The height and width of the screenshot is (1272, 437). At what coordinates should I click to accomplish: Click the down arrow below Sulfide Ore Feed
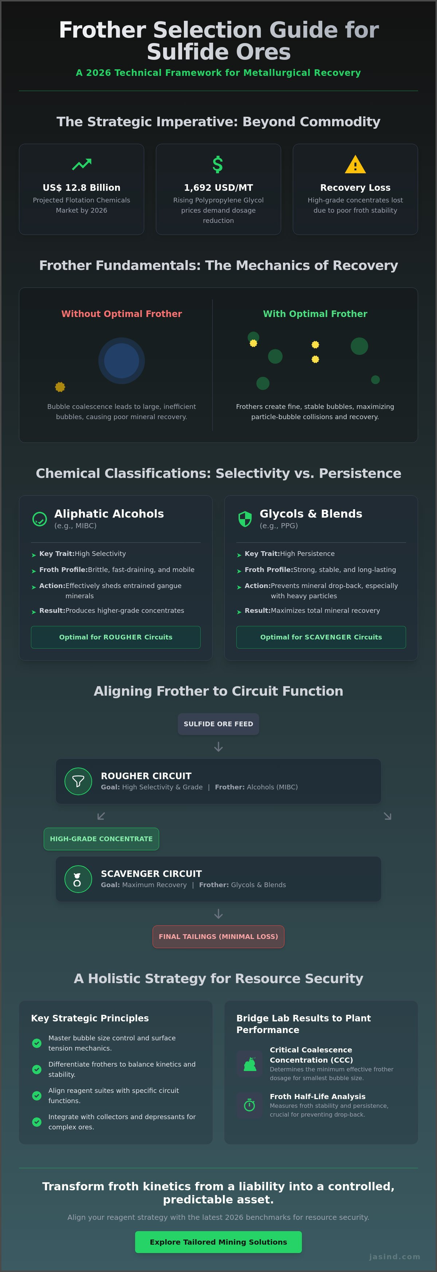click(219, 747)
